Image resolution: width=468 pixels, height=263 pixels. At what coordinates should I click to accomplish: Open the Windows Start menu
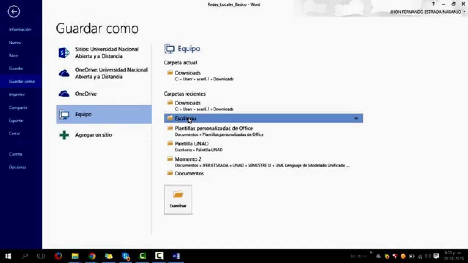pyautogui.click(x=8, y=256)
